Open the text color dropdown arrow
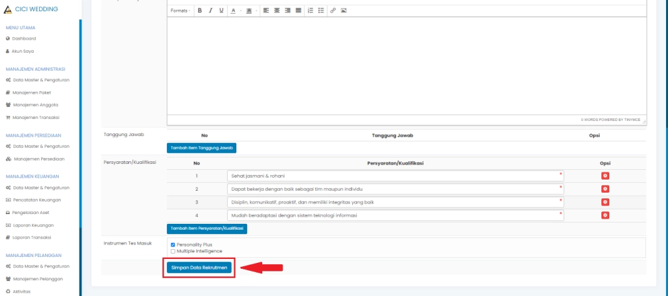Viewport: 668px width, 296px height. tap(241, 11)
